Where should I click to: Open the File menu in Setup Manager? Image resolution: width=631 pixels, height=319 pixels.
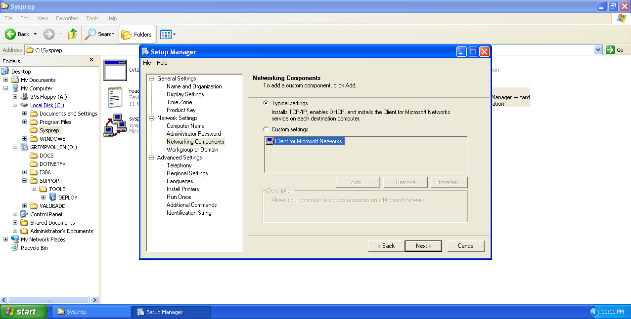tap(147, 63)
